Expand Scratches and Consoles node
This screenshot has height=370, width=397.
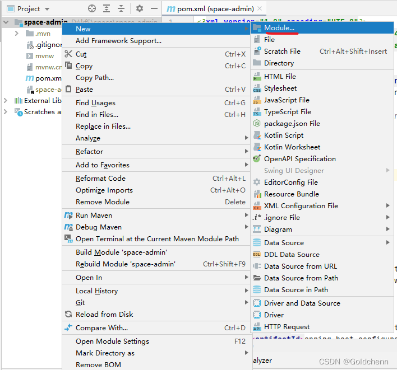pos(5,111)
